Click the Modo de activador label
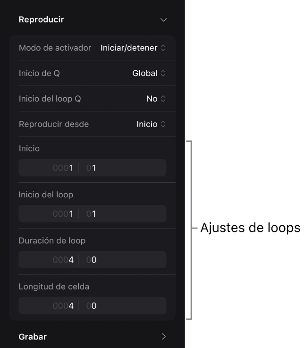Image resolution: width=304 pixels, height=348 pixels. pyautogui.click(x=55, y=48)
